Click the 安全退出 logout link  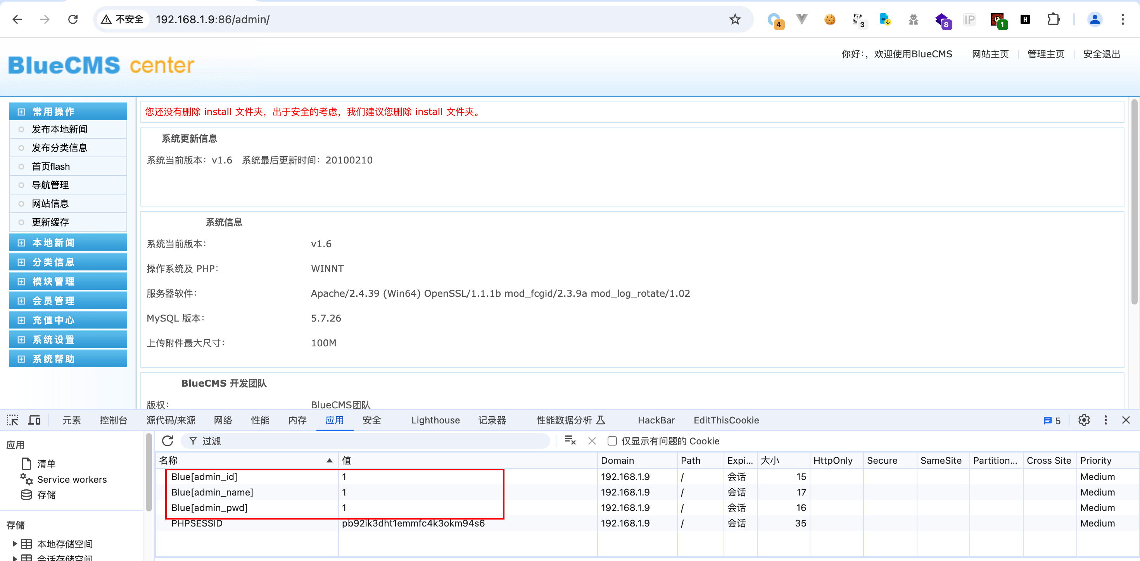tap(1101, 54)
